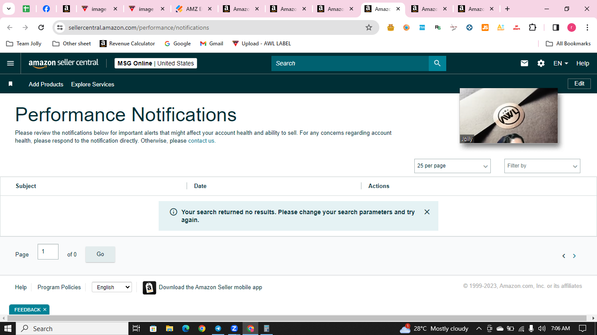597x335 pixels.
Task: Click the Jolly video thumbnail
Action: pos(509,116)
